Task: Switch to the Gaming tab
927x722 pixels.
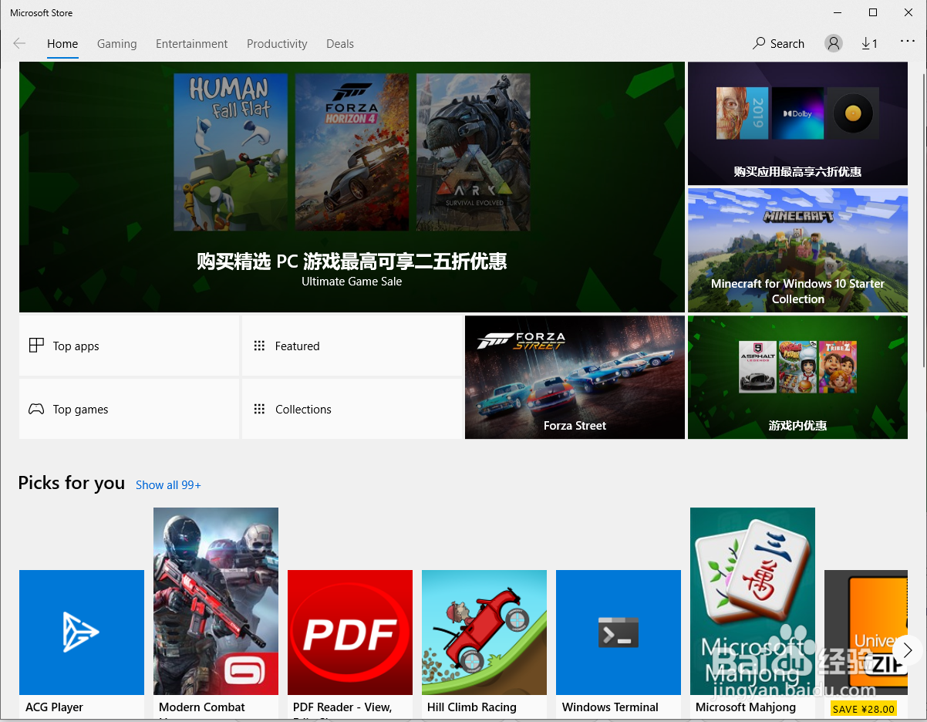Action: coord(116,44)
